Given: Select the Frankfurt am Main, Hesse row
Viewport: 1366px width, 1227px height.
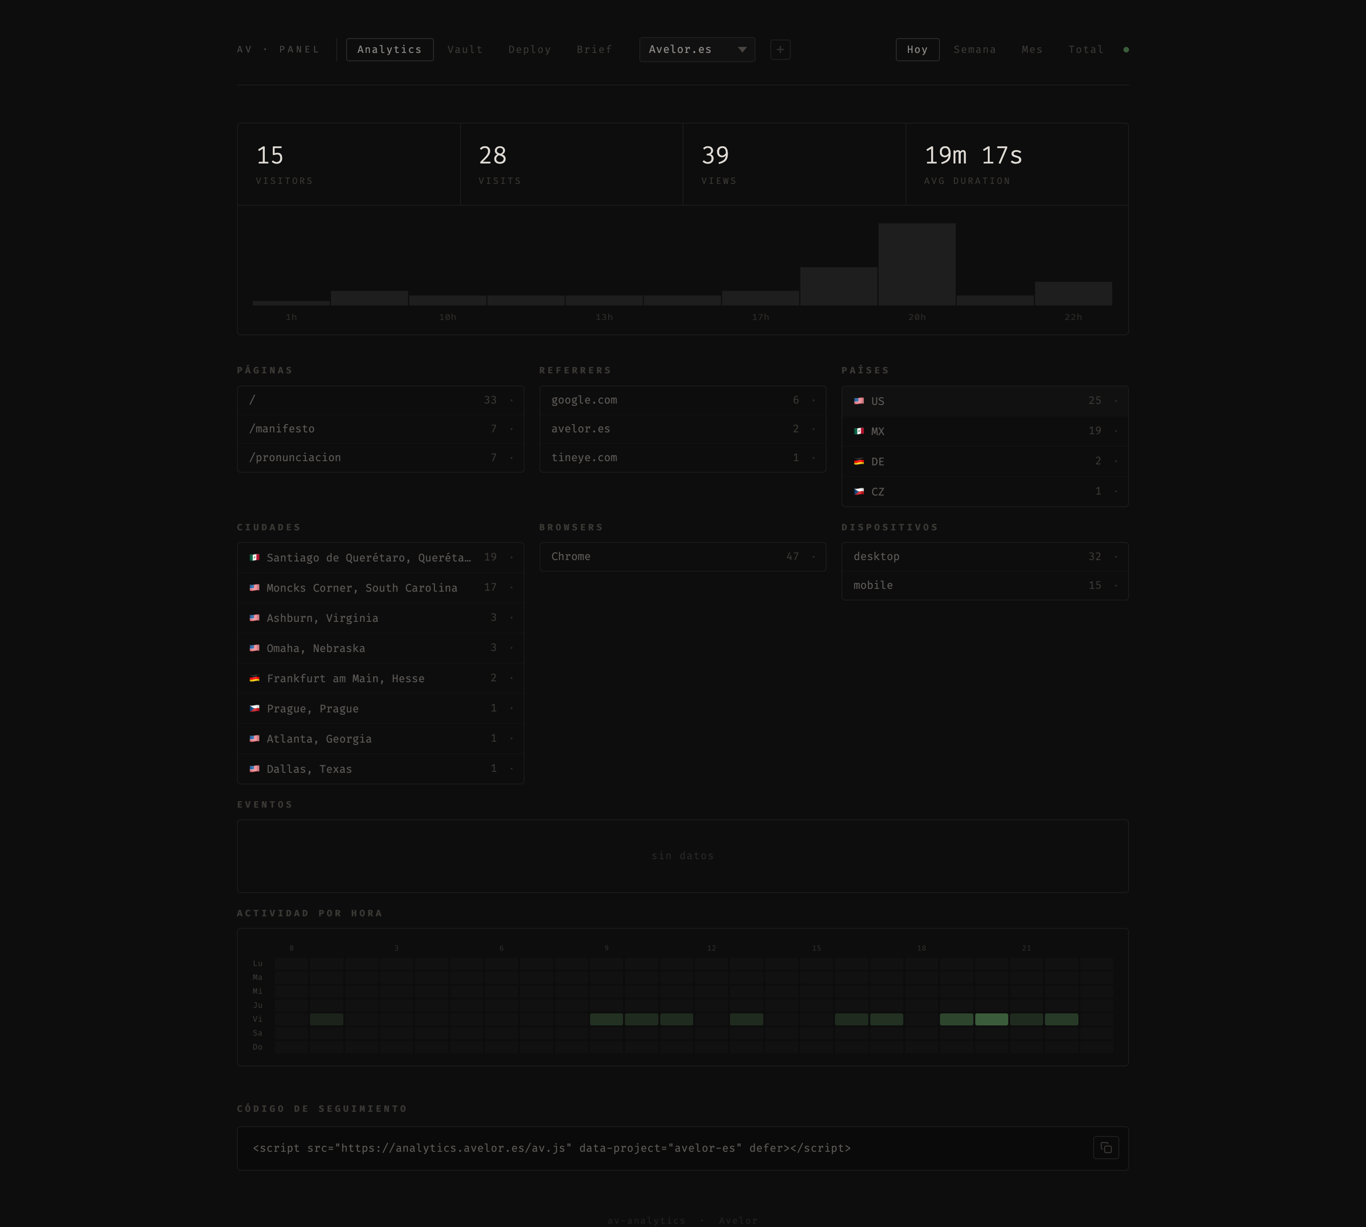Looking at the screenshot, I should click(381, 678).
